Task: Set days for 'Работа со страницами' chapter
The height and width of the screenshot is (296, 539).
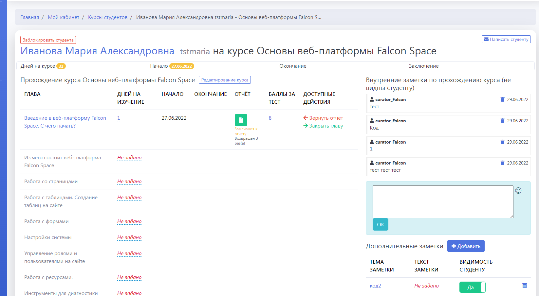Action: click(x=129, y=182)
